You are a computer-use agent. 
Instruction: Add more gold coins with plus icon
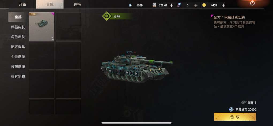pos(223,5)
